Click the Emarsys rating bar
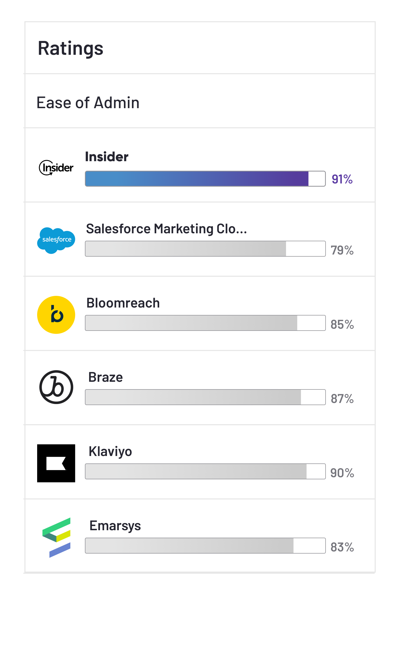Image resolution: width=398 pixels, height=649 pixels. click(205, 546)
